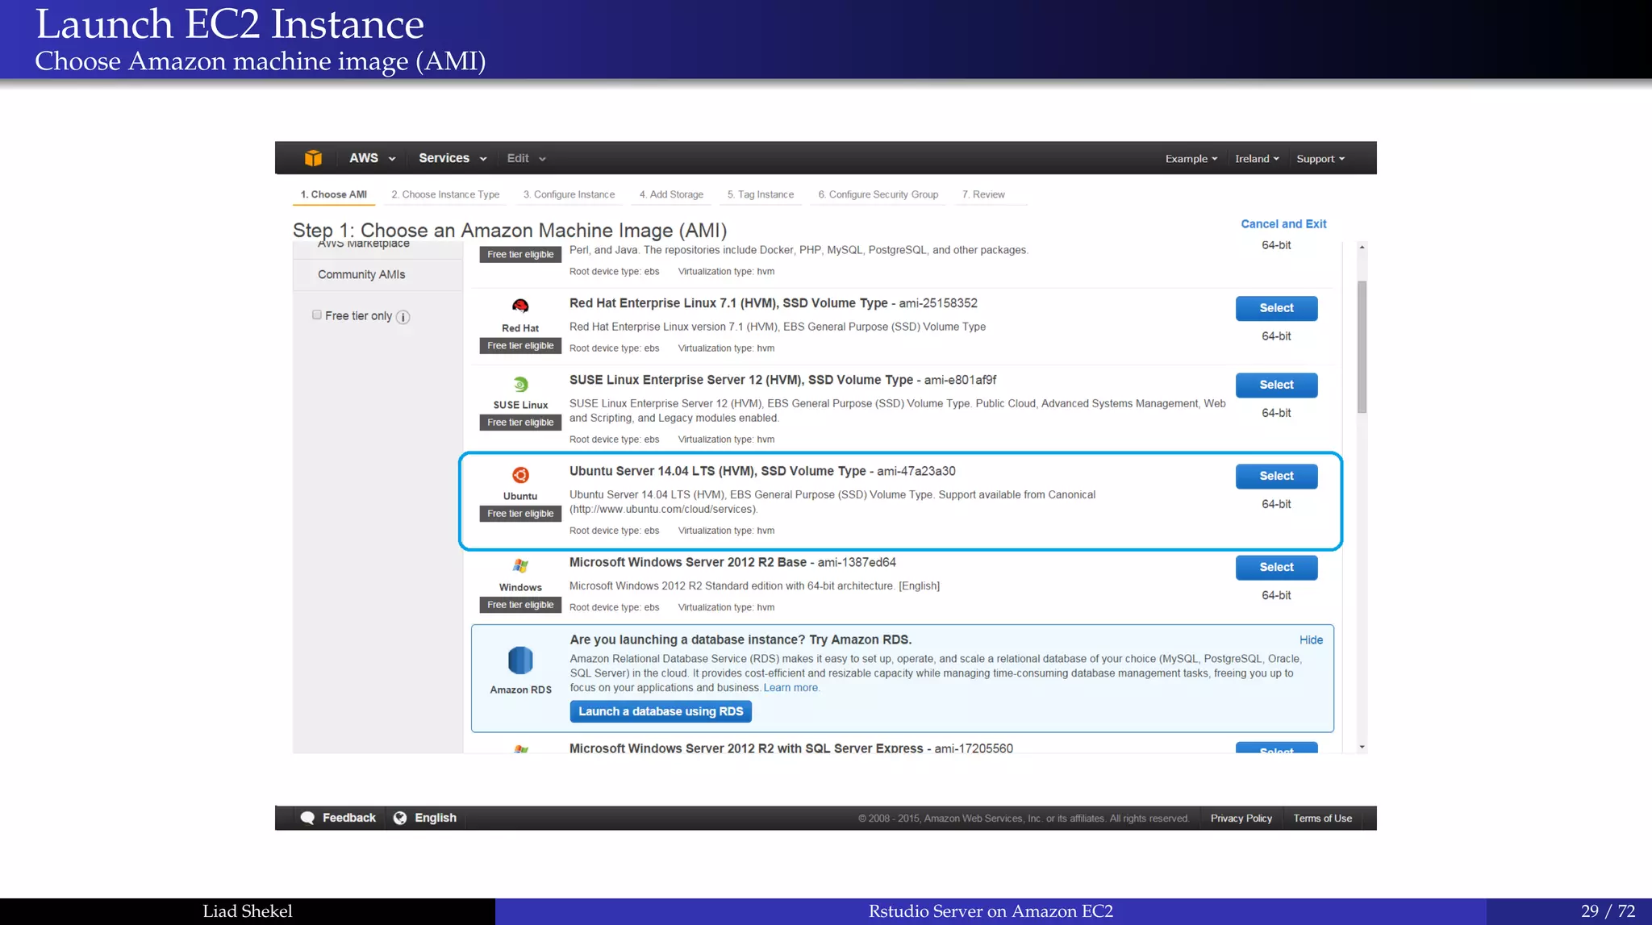Click the Red Hat logo icon
The width and height of the screenshot is (1652, 925).
click(x=520, y=306)
